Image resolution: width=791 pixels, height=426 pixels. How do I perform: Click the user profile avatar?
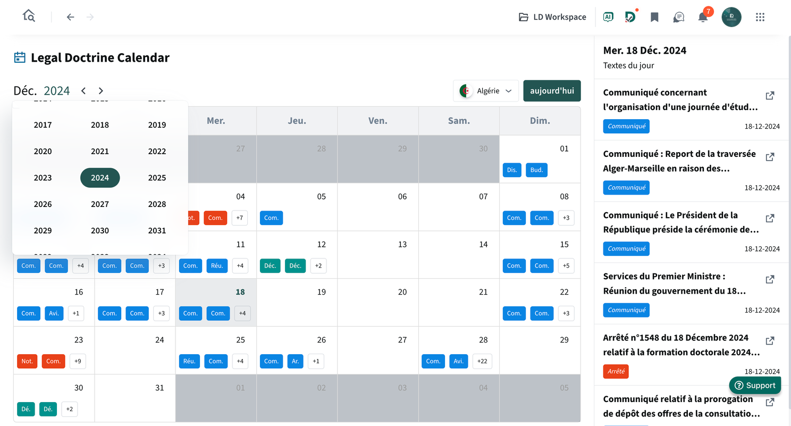pyautogui.click(x=731, y=17)
